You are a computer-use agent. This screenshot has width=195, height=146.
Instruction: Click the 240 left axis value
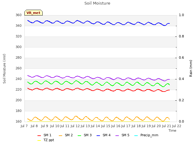(x=19, y=79)
